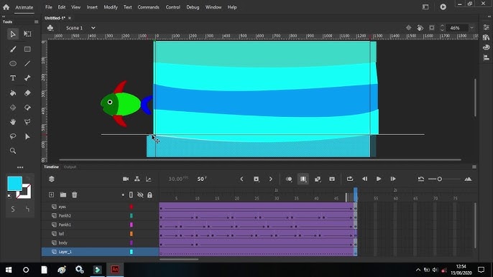This screenshot has width=493, height=277.
Task: Play the timeline animation
Action: pyautogui.click(x=379, y=179)
